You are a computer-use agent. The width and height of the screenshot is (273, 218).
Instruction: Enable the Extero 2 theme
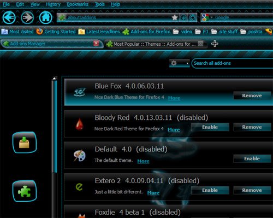210,190
